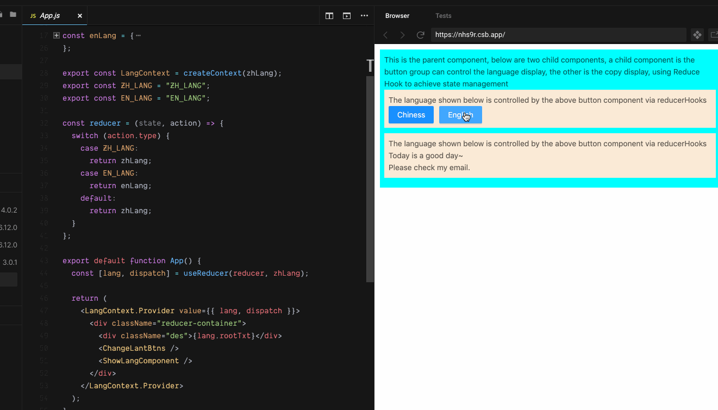Viewport: 718px width, 410px height.
Task: Click the 'switch (action.type)' line
Action: tap(121, 135)
